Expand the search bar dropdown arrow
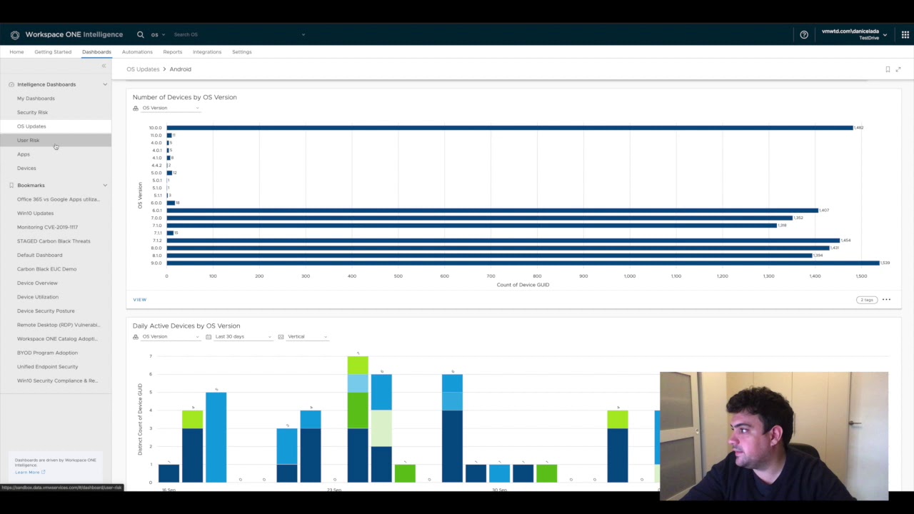 (303, 34)
